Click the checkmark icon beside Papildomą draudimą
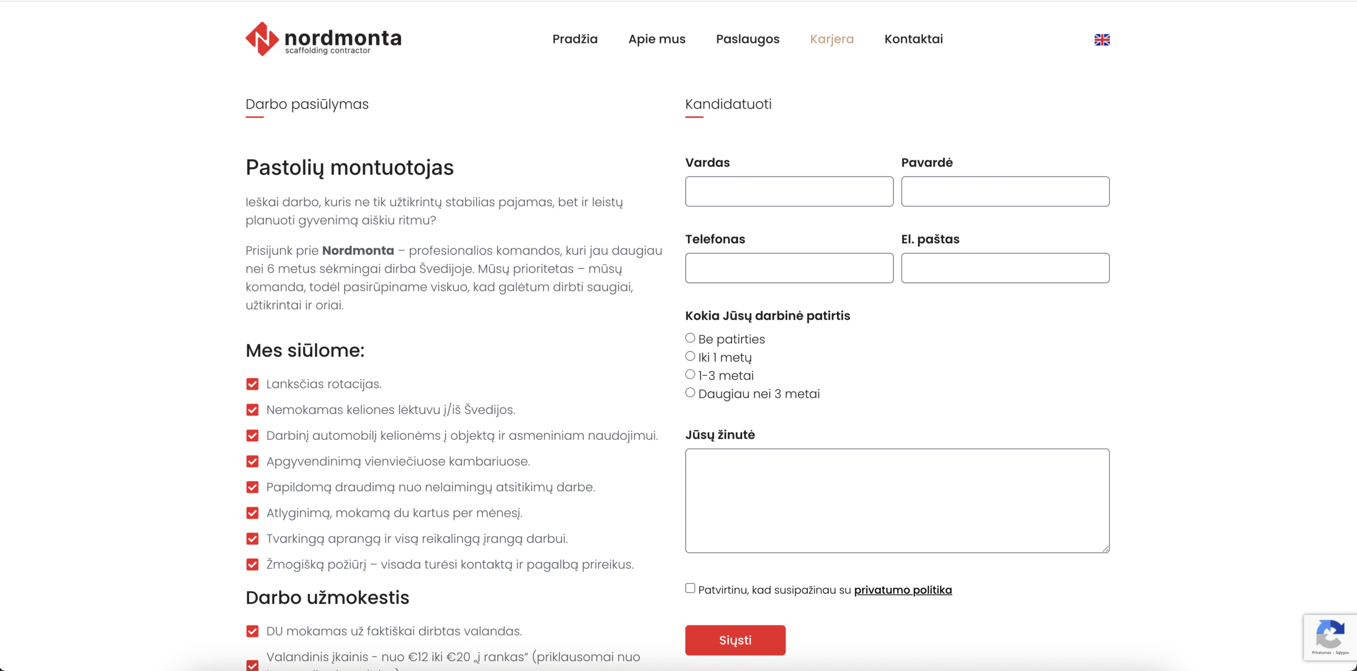This screenshot has width=1357, height=671. pyautogui.click(x=252, y=487)
